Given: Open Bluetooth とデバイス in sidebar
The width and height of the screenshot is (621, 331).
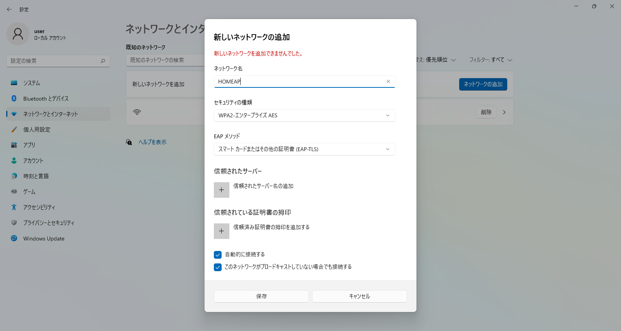Looking at the screenshot, I should 58,99.
